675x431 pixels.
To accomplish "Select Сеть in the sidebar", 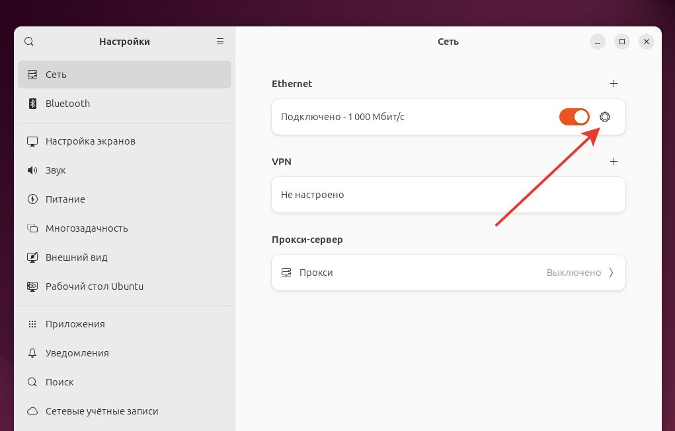I will 124,75.
